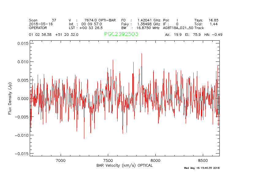The image size is (258, 182).
Task: Click the velocity value 7674.0 OPTI-BAR
Action: (x=100, y=20)
